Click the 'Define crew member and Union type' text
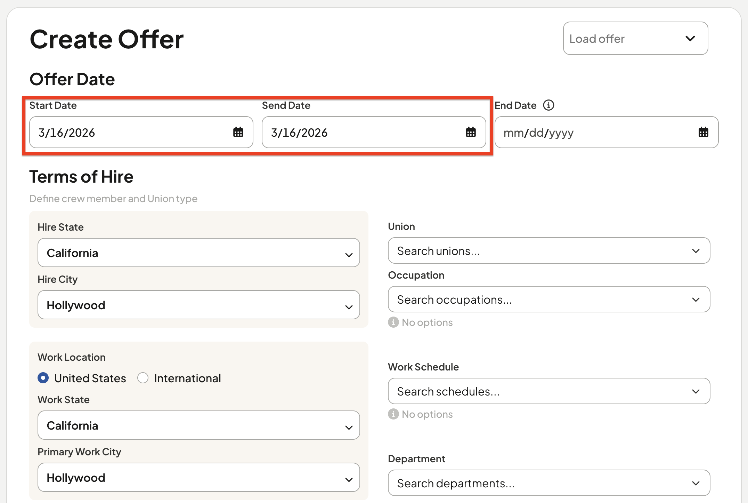The height and width of the screenshot is (503, 748). point(113,199)
